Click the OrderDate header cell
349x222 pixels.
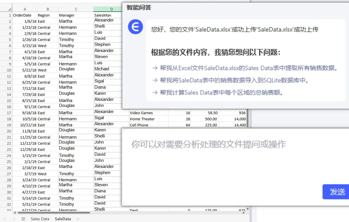(25, 15)
